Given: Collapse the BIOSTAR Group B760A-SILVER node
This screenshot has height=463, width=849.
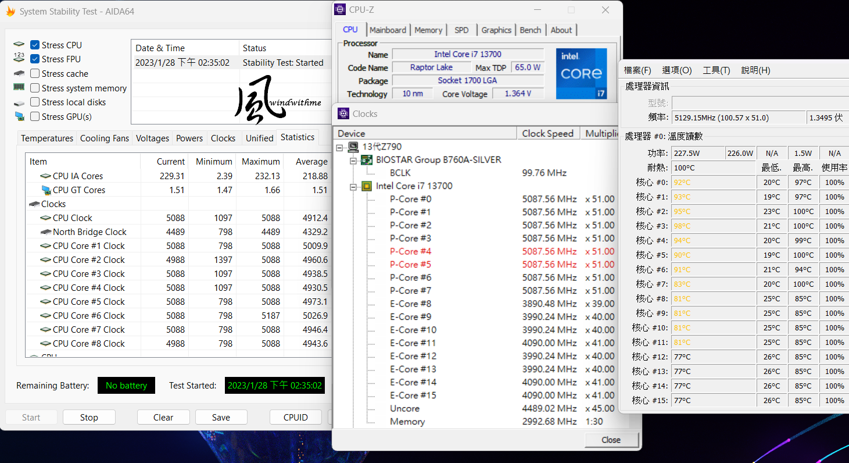Looking at the screenshot, I should 353,159.
